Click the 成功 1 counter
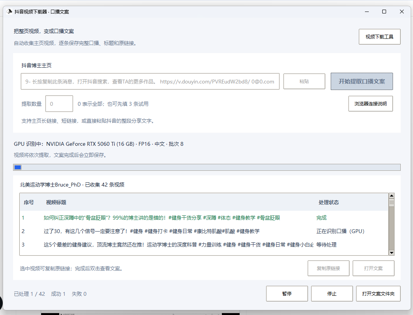The width and height of the screenshot is (413, 315). [58, 294]
